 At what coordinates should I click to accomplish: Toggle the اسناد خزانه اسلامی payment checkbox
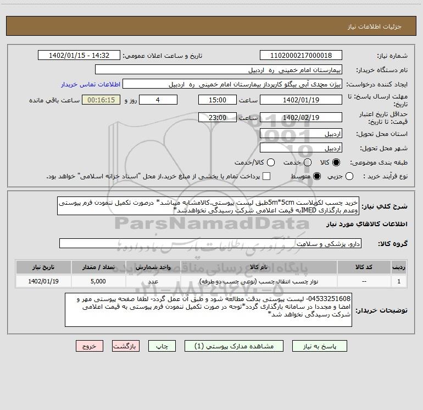point(266,176)
